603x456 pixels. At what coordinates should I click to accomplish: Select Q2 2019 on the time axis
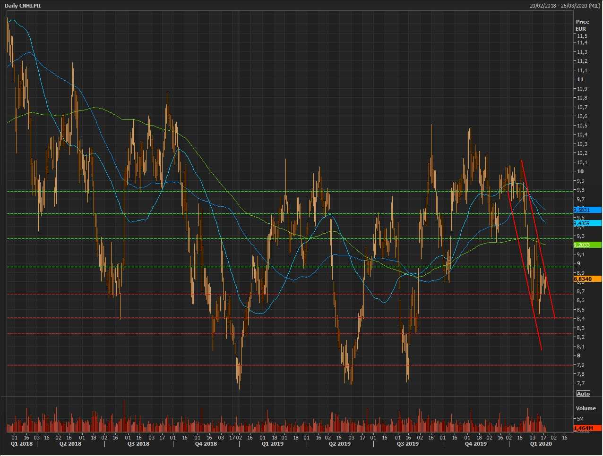pos(340,444)
